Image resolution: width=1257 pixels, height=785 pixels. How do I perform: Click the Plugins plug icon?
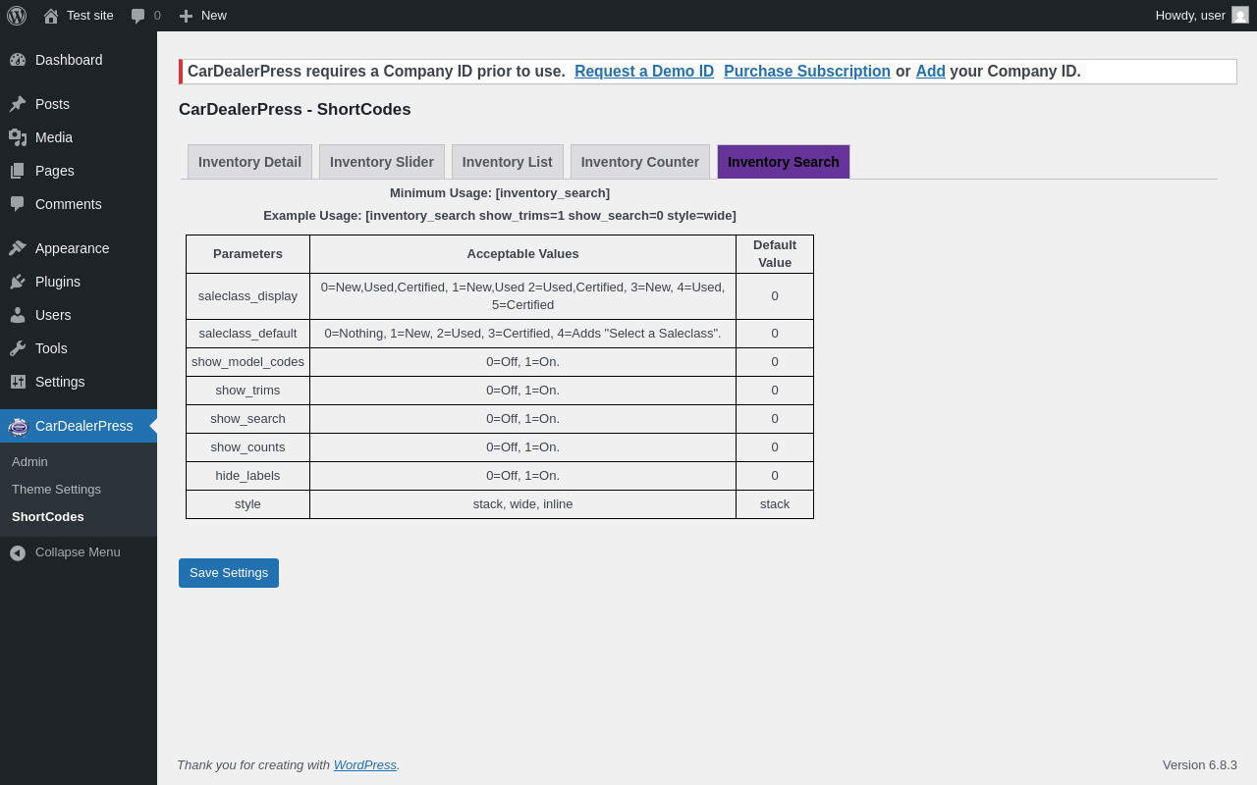click(x=18, y=282)
